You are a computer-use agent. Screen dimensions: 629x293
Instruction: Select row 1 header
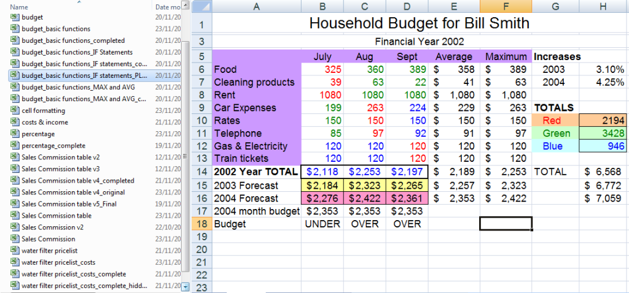(201, 24)
